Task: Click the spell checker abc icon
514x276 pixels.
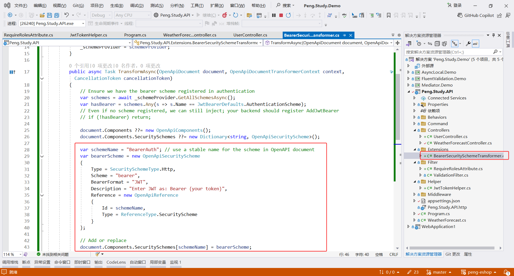Action: (x=344, y=15)
